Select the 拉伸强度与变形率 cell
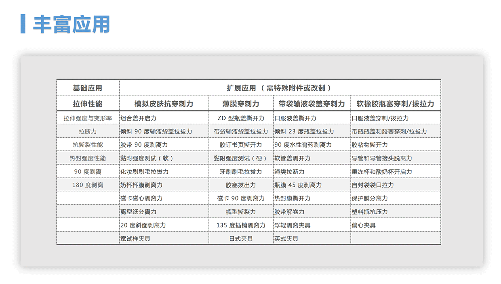The image size is (501, 284). [88, 118]
